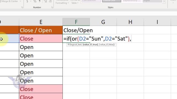Click '[value_if_true]' in the IF tooltip
The height and width of the screenshot is (99, 177).
tap(90, 45)
